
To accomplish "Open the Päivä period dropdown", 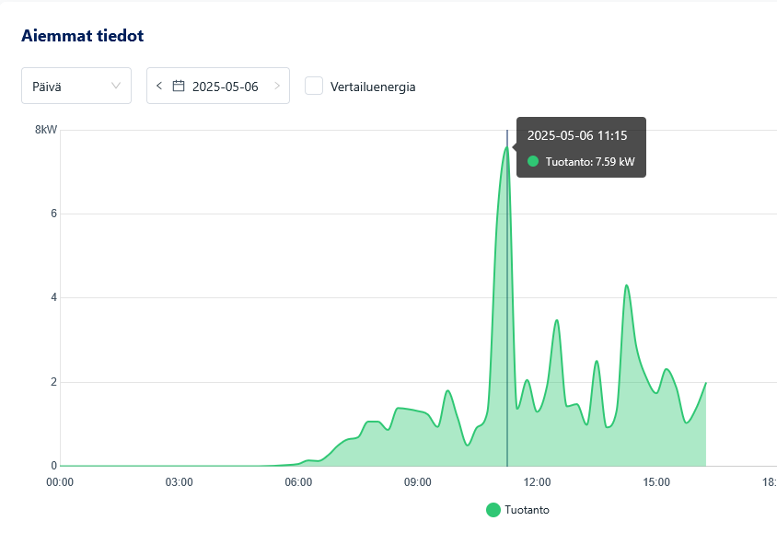I will point(75,86).
